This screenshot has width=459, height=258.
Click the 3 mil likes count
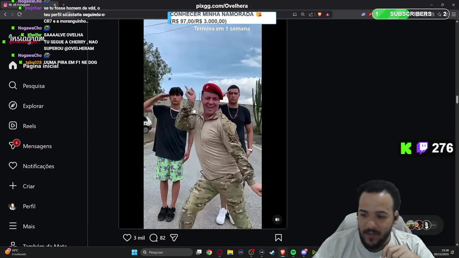(x=139, y=238)
